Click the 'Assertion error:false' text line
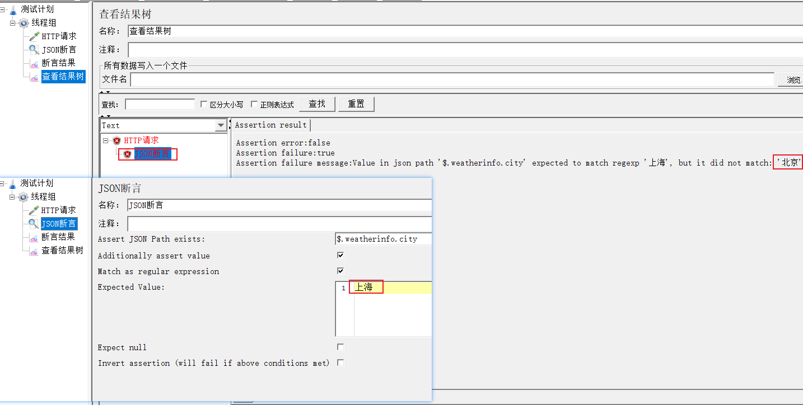This screenshot has height=405, width=803. (283, 143)
